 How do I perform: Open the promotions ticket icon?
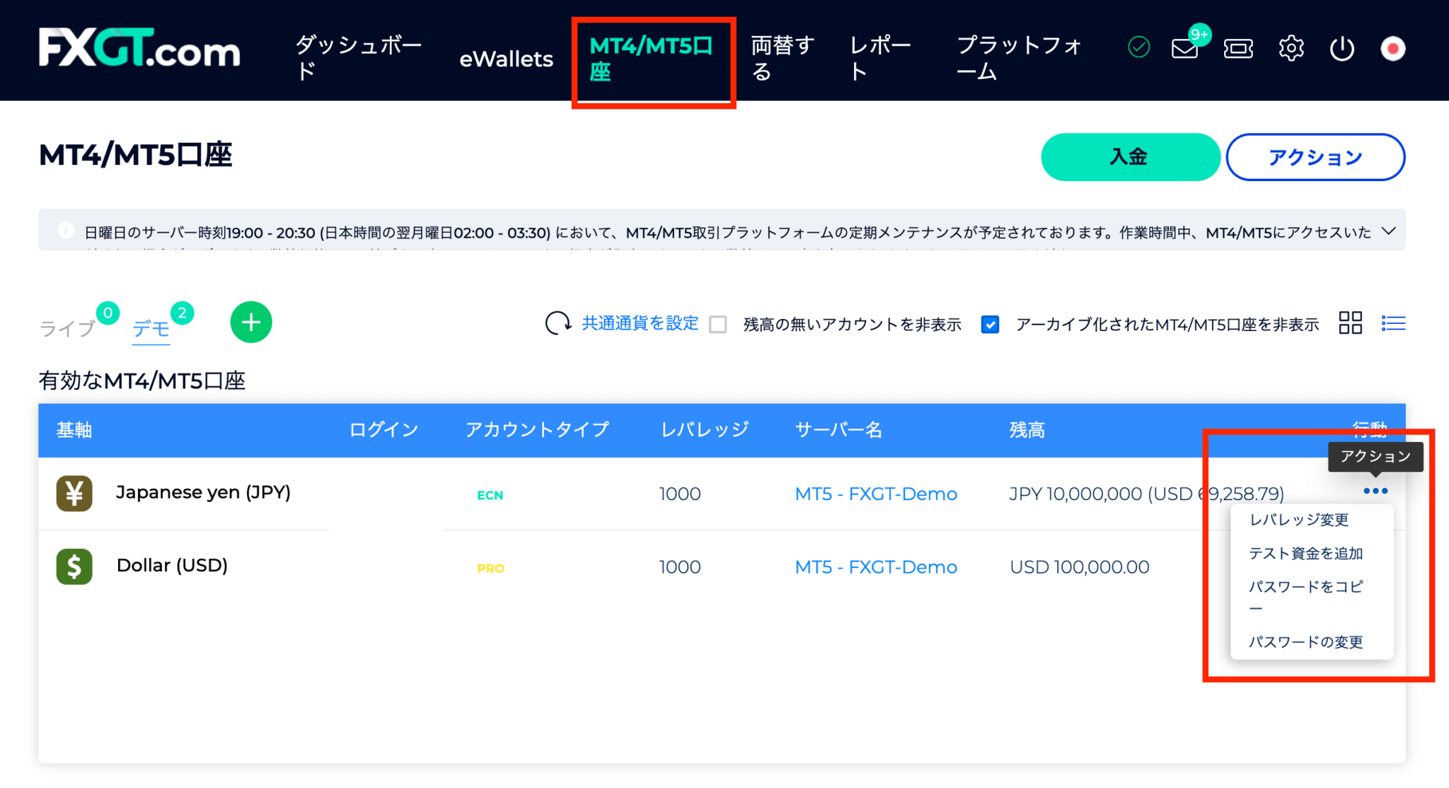(1237, 48)
